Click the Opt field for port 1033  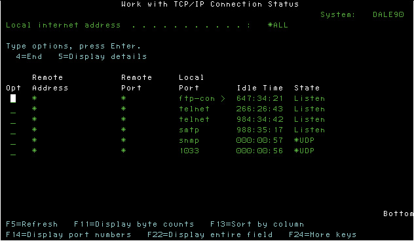point(13,151)
